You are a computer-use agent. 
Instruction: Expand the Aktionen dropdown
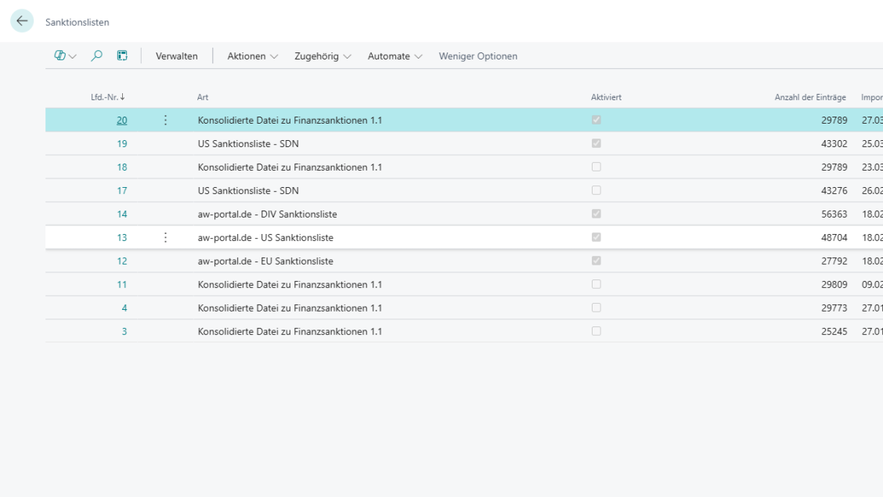252,56
